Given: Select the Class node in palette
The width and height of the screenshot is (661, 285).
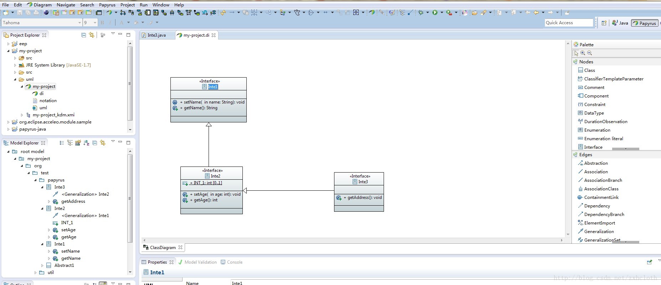Looking at the screenshot, I should click(586, 70).
